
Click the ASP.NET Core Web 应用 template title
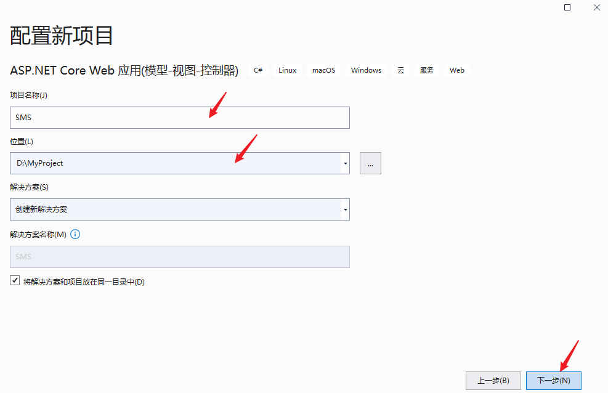point(124,71)
